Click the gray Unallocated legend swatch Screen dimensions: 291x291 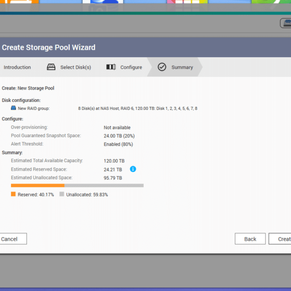pos(62,194)
